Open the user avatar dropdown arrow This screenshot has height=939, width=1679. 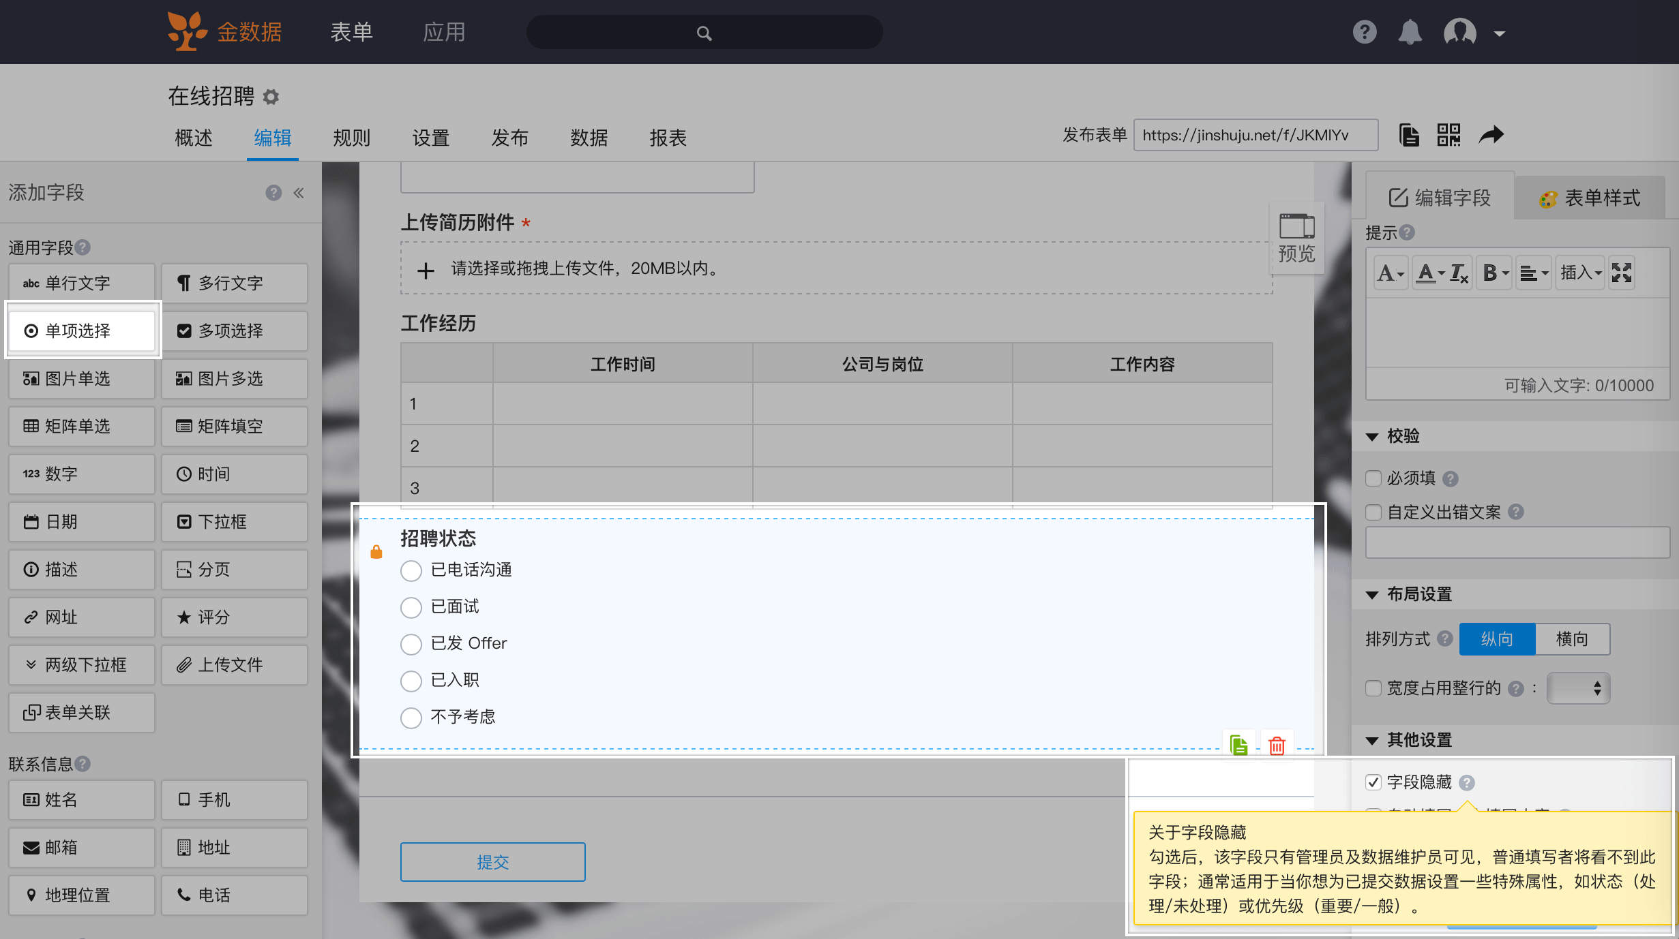pos(1499,33)
